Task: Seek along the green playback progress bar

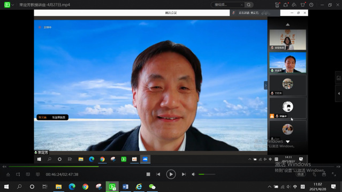Action: (171, 166)
